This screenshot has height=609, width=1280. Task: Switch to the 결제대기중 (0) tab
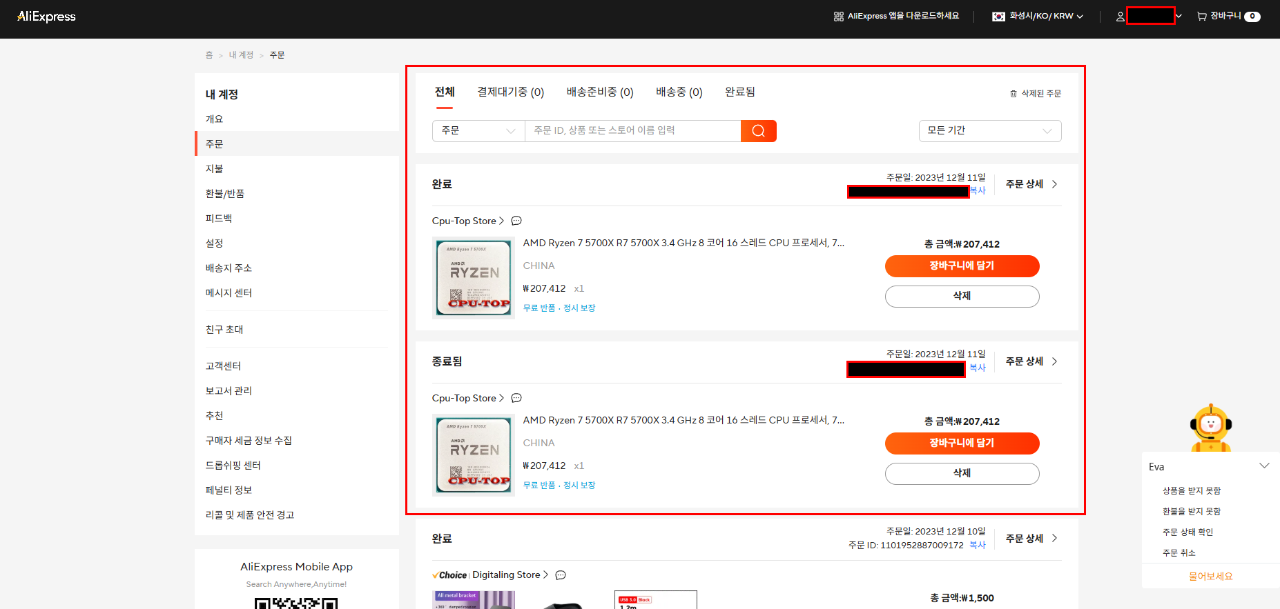click(511, 92)
